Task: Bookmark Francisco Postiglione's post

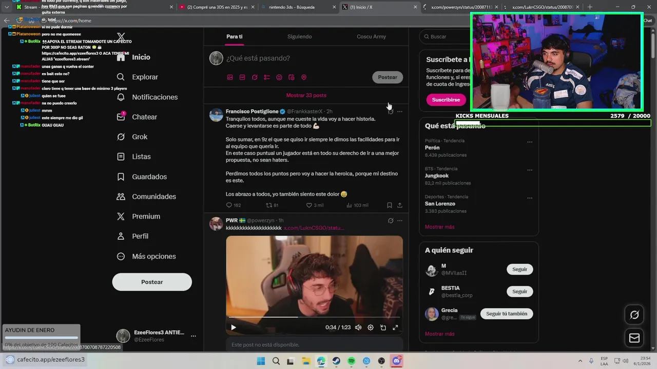Action: [x=389, y=205]
